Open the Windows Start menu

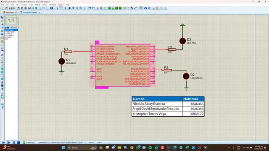click(x=63, y=148)
